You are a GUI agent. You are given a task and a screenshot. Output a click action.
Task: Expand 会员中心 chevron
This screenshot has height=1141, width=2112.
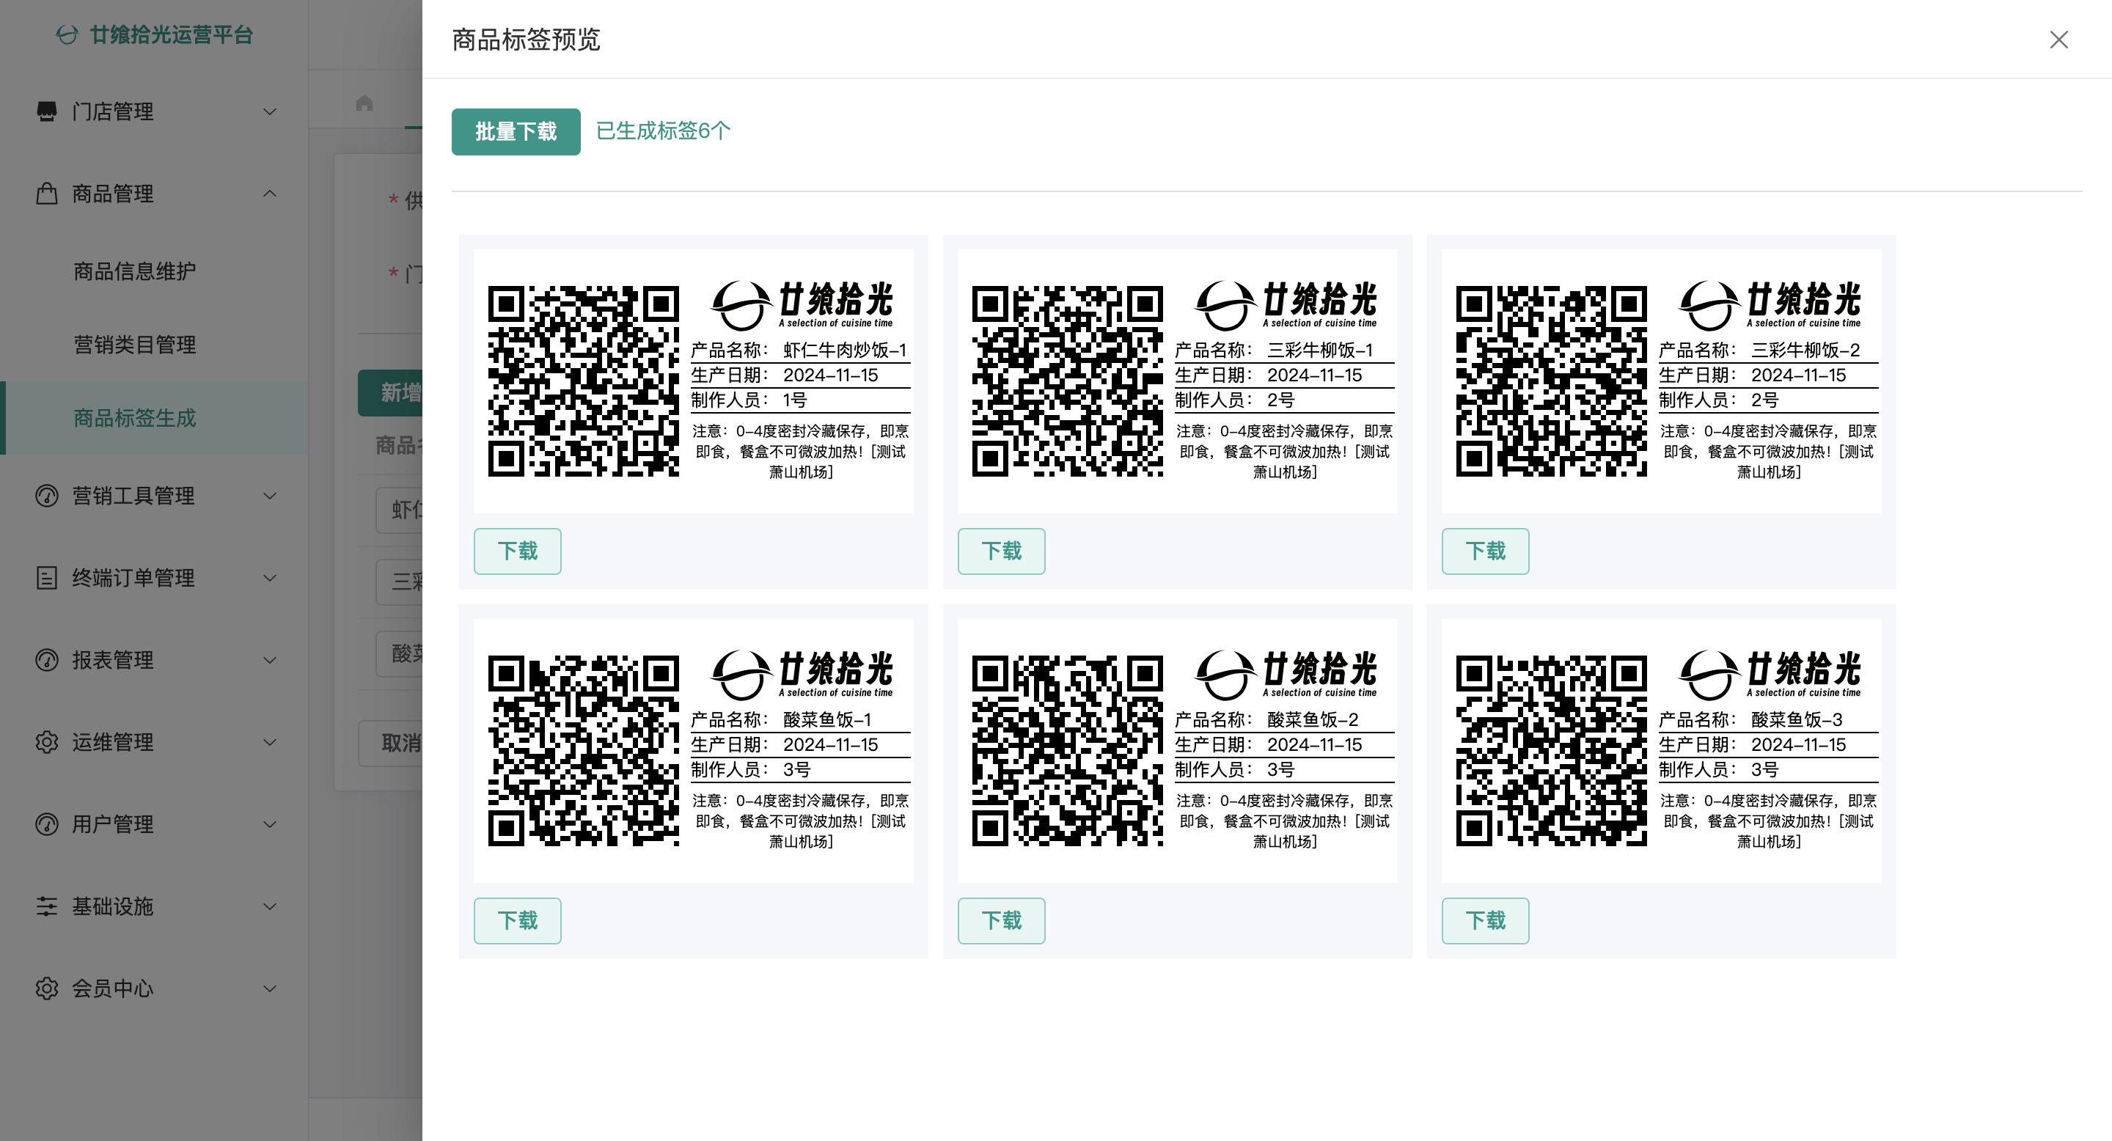point(270,988)
